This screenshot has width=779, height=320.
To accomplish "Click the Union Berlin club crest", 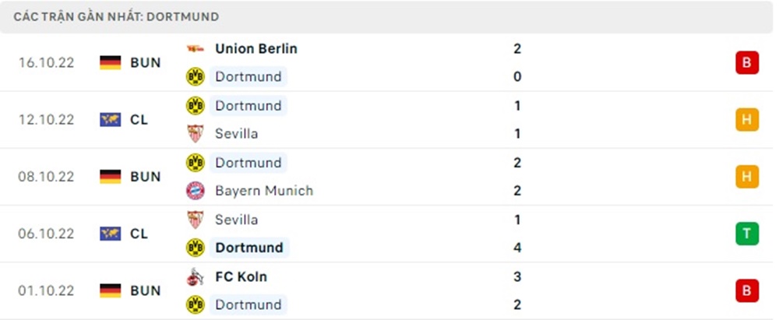I will 195,48.
